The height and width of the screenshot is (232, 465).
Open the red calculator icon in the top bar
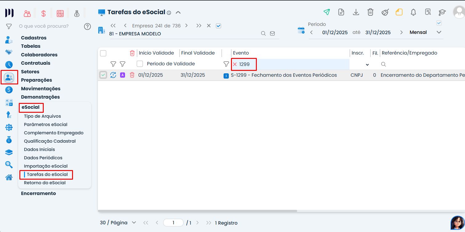pos(60,14)
